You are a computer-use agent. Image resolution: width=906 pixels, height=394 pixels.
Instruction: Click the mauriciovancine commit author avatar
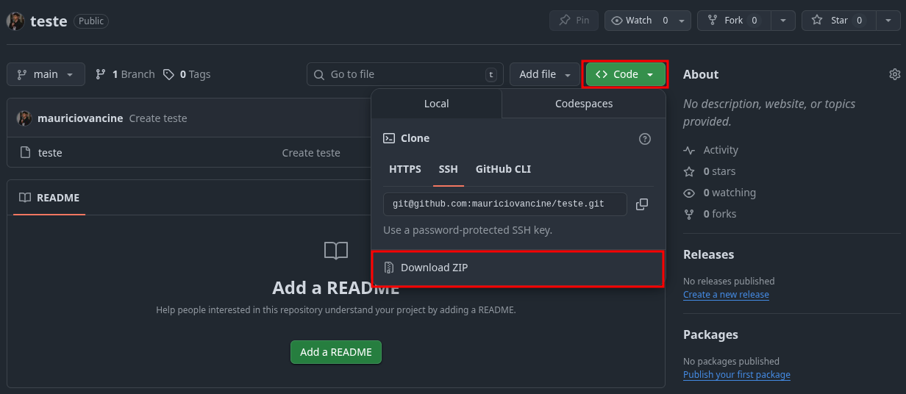(24, 118)
